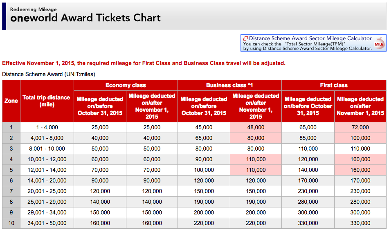Click the '280,000' cell under on/before October
389x232 pixels.
pos(308,202)
